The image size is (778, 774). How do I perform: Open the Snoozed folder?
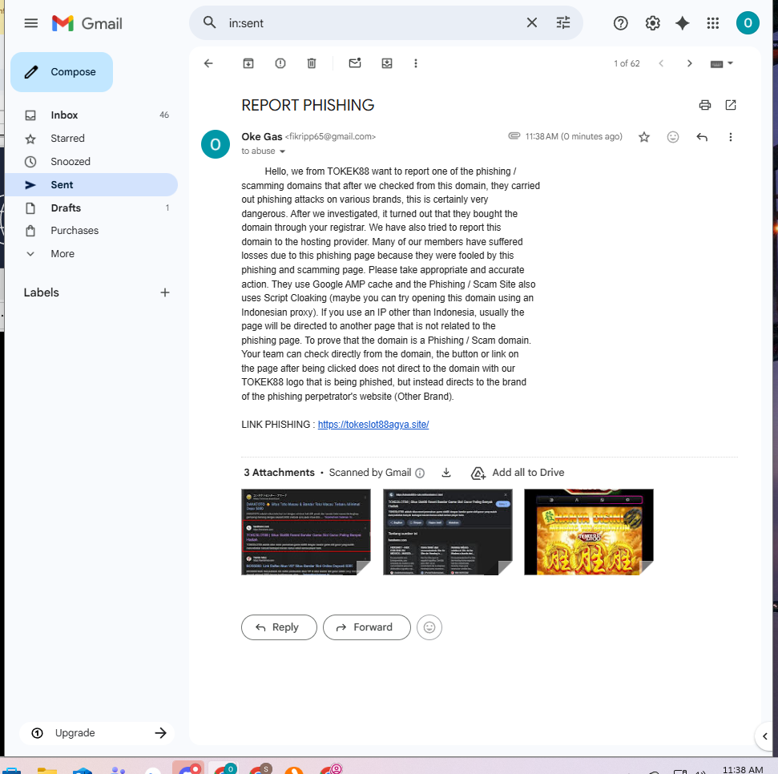point(91,162)
